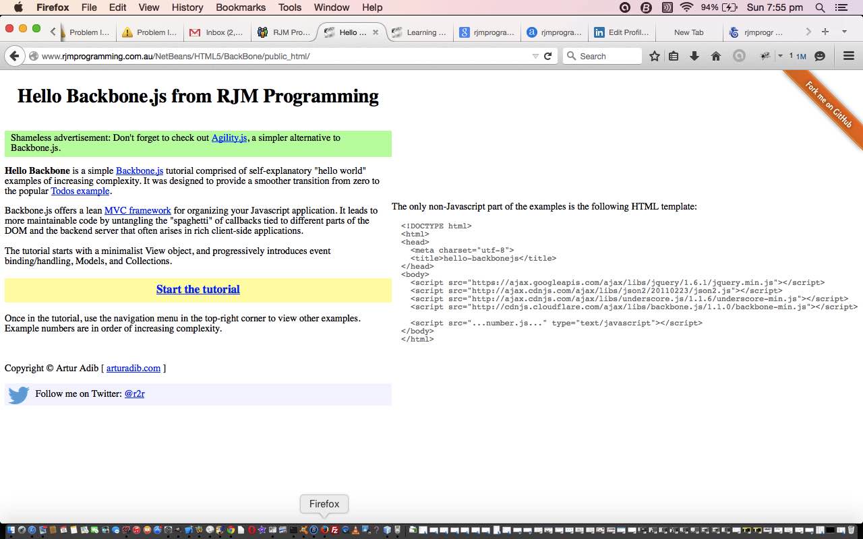Click the Sun 7:55 pm clock
Image resolution: width=863 pixels, height=539 pixels.
[775, 7]
